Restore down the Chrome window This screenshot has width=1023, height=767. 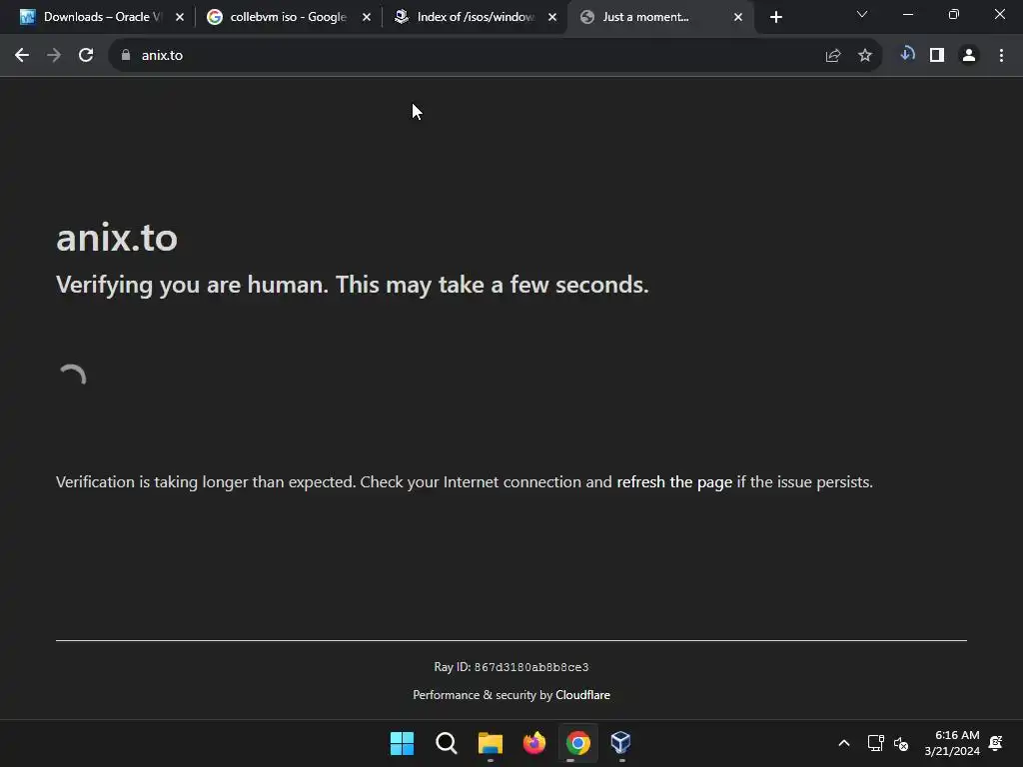[x=954, y=14]
